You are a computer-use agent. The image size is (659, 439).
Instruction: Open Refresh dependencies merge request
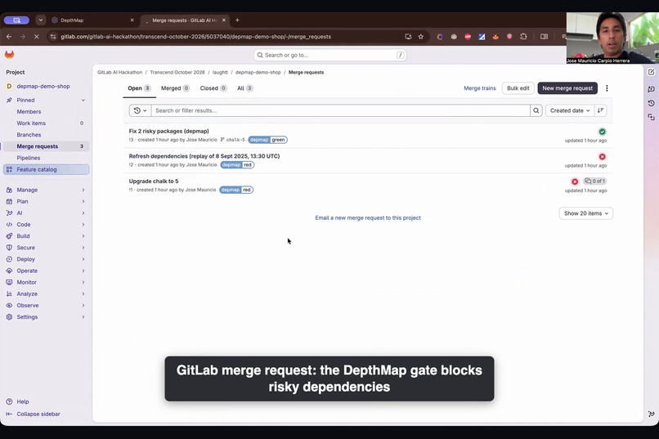[x=204, y=156]
